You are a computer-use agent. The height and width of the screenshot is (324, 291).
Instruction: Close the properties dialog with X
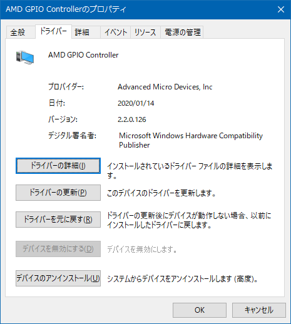tap(281, 9)
